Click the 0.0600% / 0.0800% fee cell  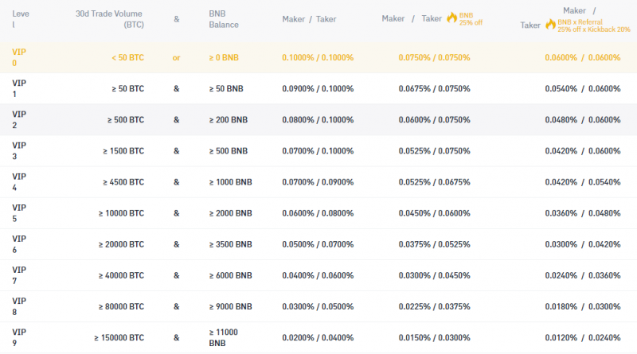click(318, 213)
